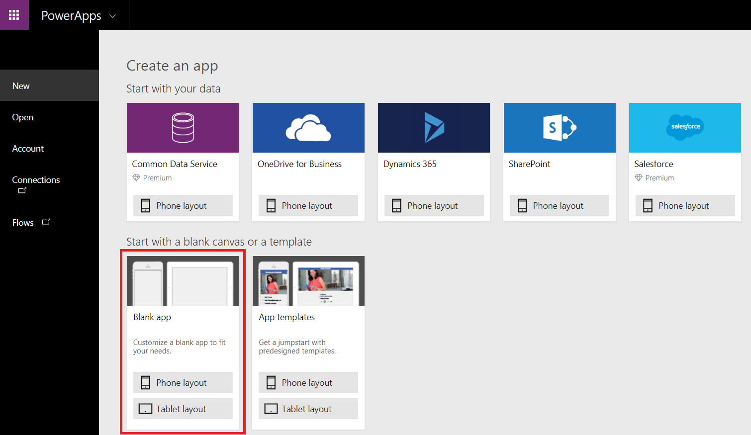Click the Common Data Service database icon
The width and height of the screenshot is (751, 435).
pyautogui.click(x=183, y=128)
